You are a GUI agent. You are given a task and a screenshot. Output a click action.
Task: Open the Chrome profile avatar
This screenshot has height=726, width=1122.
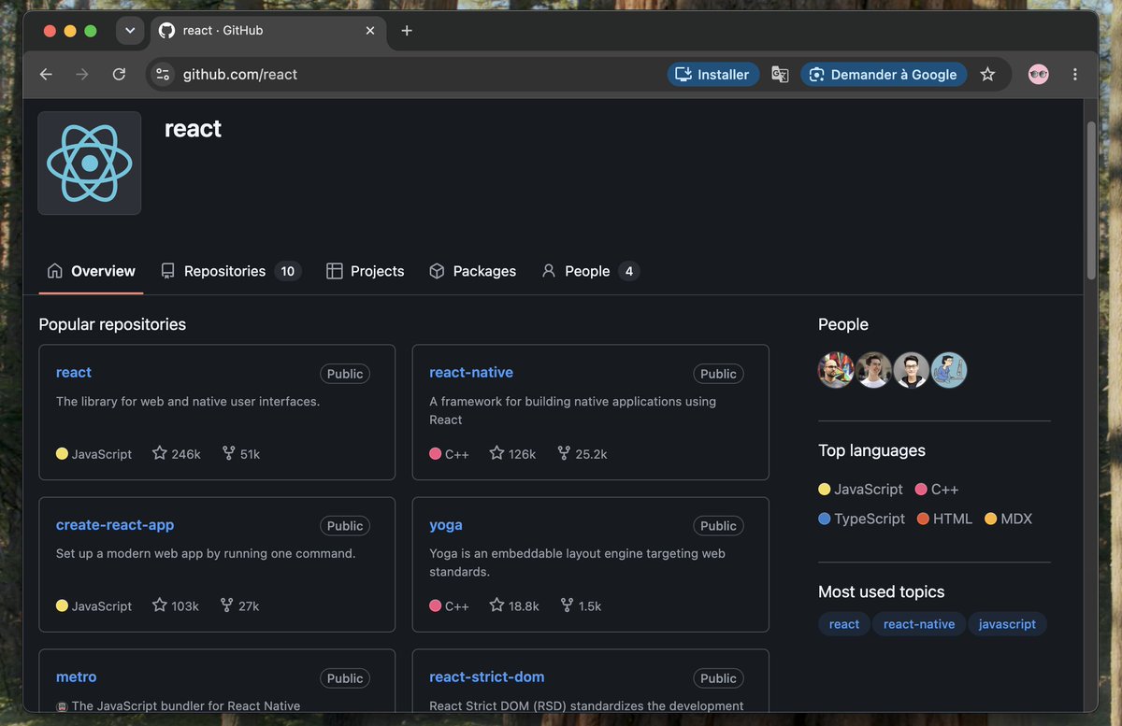point(1038,75)
